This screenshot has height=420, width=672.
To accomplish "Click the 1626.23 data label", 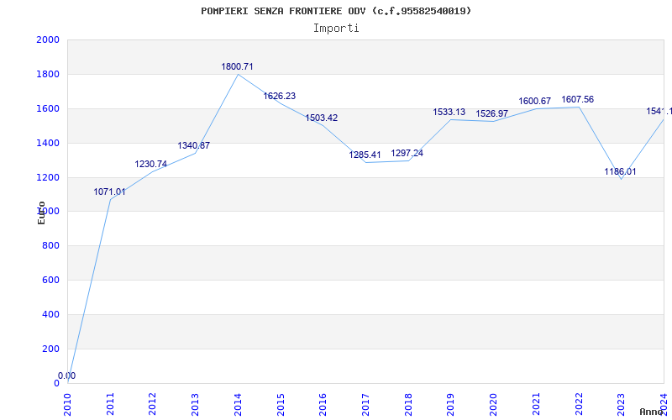I will [280, 97].
